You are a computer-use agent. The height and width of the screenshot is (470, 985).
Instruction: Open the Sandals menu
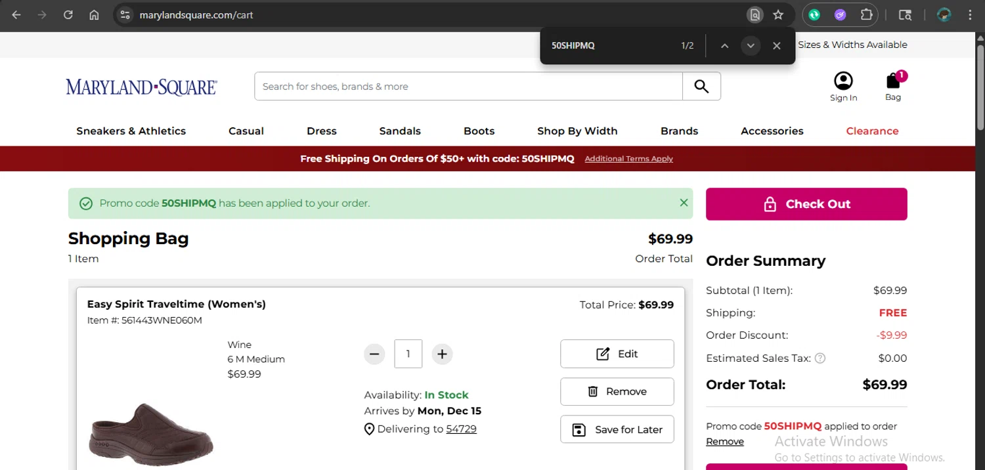[400, 131]
